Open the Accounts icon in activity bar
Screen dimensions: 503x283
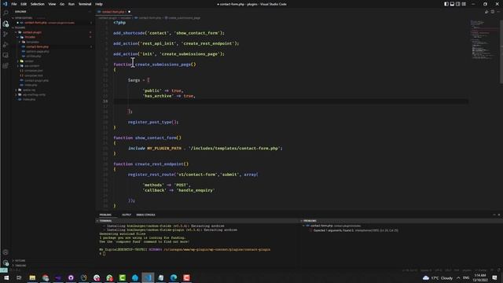6,252
